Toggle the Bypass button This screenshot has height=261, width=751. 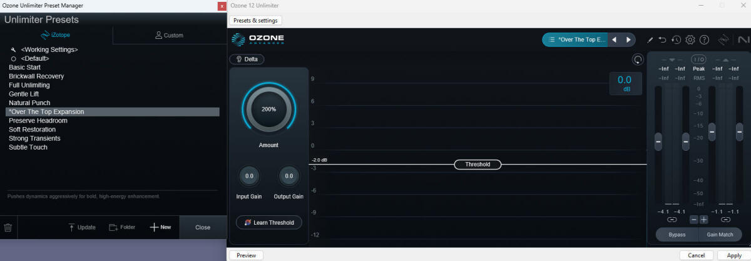coord(677,235)
